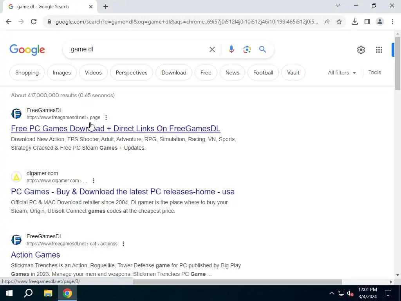Screen dimensions: 401x301
Task: Reload the current page
Action: click(x=34, y=22)
